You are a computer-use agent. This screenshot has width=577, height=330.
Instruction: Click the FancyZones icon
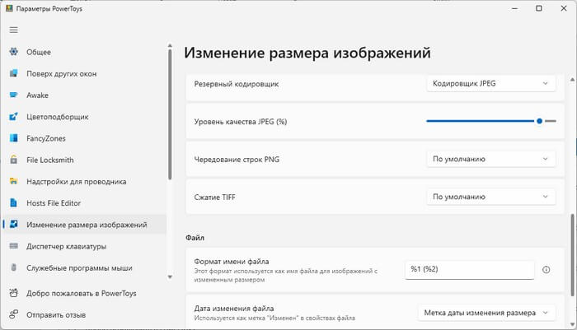[14, 138]
